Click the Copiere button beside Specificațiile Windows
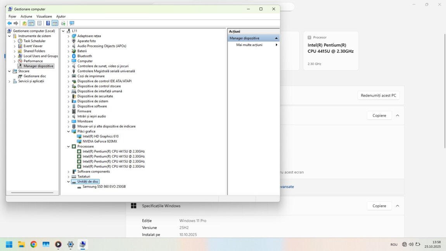The height and width of the screenshot is (251, 446). [x=379, y=206]
